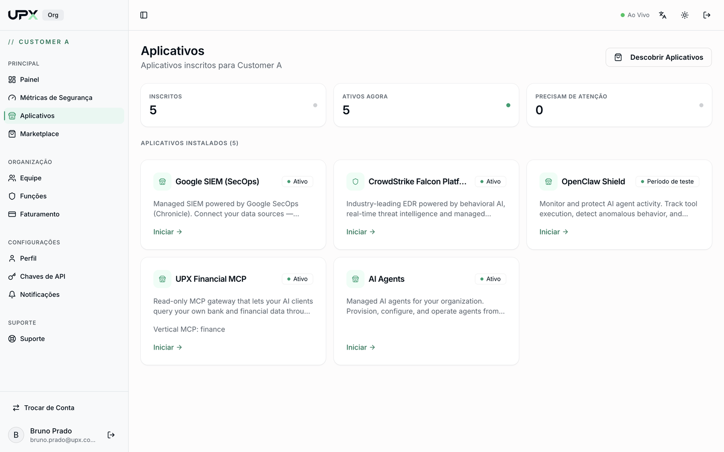Toggle the light theme sun icon

[x=685, y=15]
